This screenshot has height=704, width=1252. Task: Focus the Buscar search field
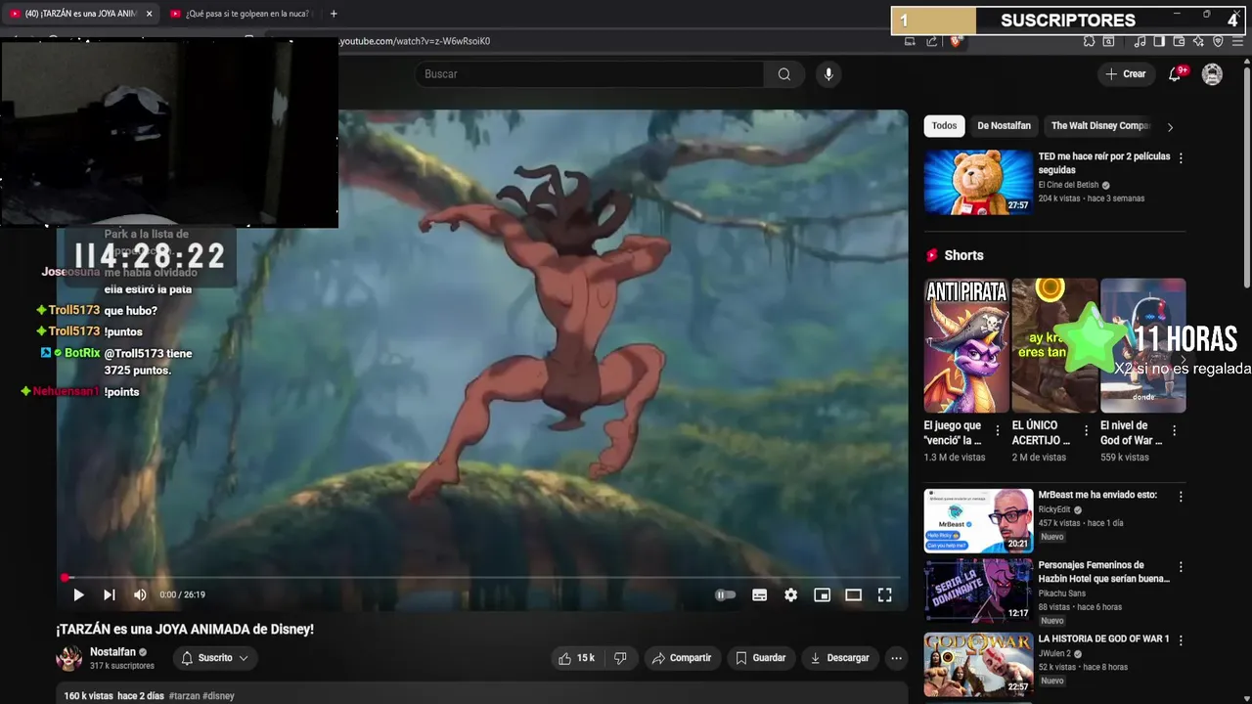coord(590,74)
